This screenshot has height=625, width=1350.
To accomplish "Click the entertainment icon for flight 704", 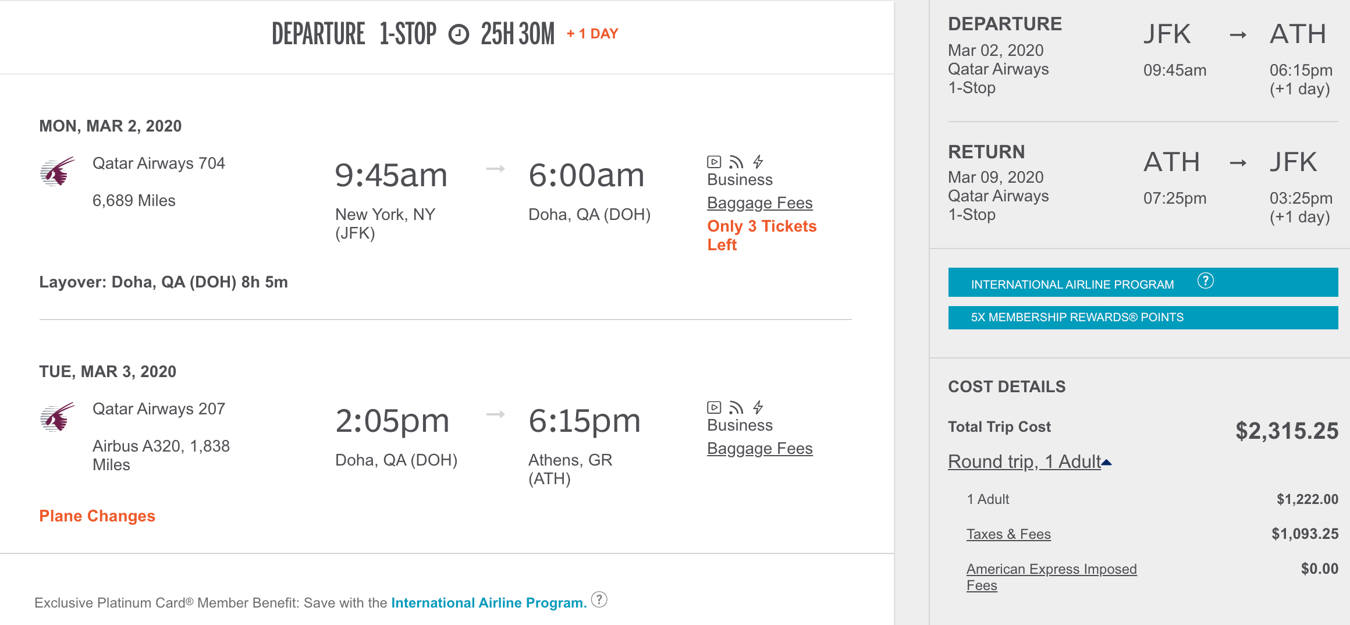I will pyautogui.click(x=714, y=162).
